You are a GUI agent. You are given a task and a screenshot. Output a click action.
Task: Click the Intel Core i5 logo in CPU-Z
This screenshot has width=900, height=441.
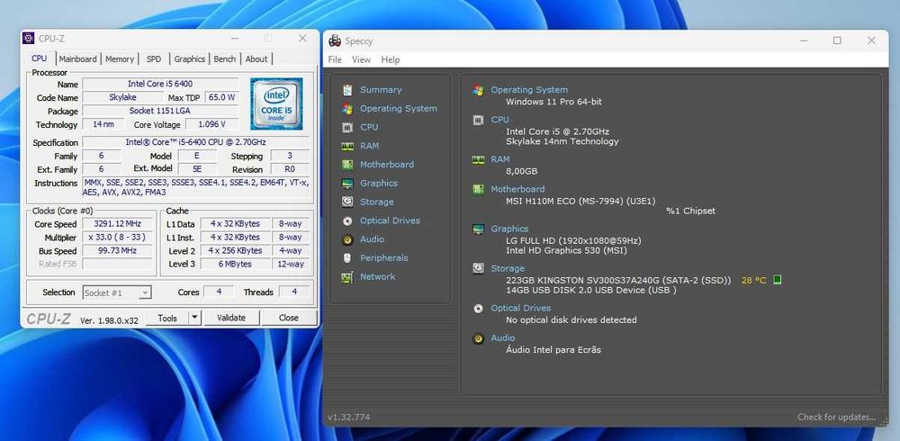click(x=276, y=103)
